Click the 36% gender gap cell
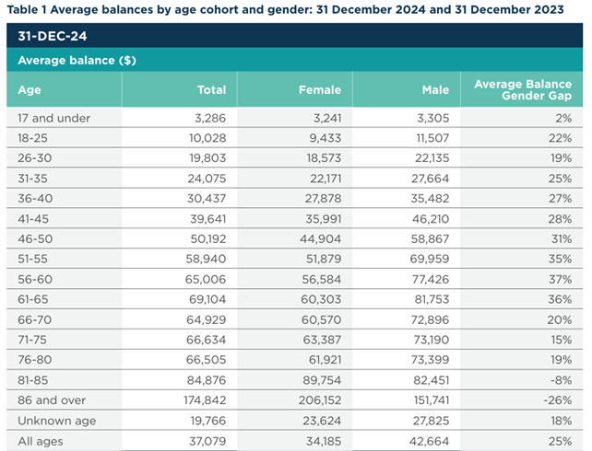 (561, 299)
